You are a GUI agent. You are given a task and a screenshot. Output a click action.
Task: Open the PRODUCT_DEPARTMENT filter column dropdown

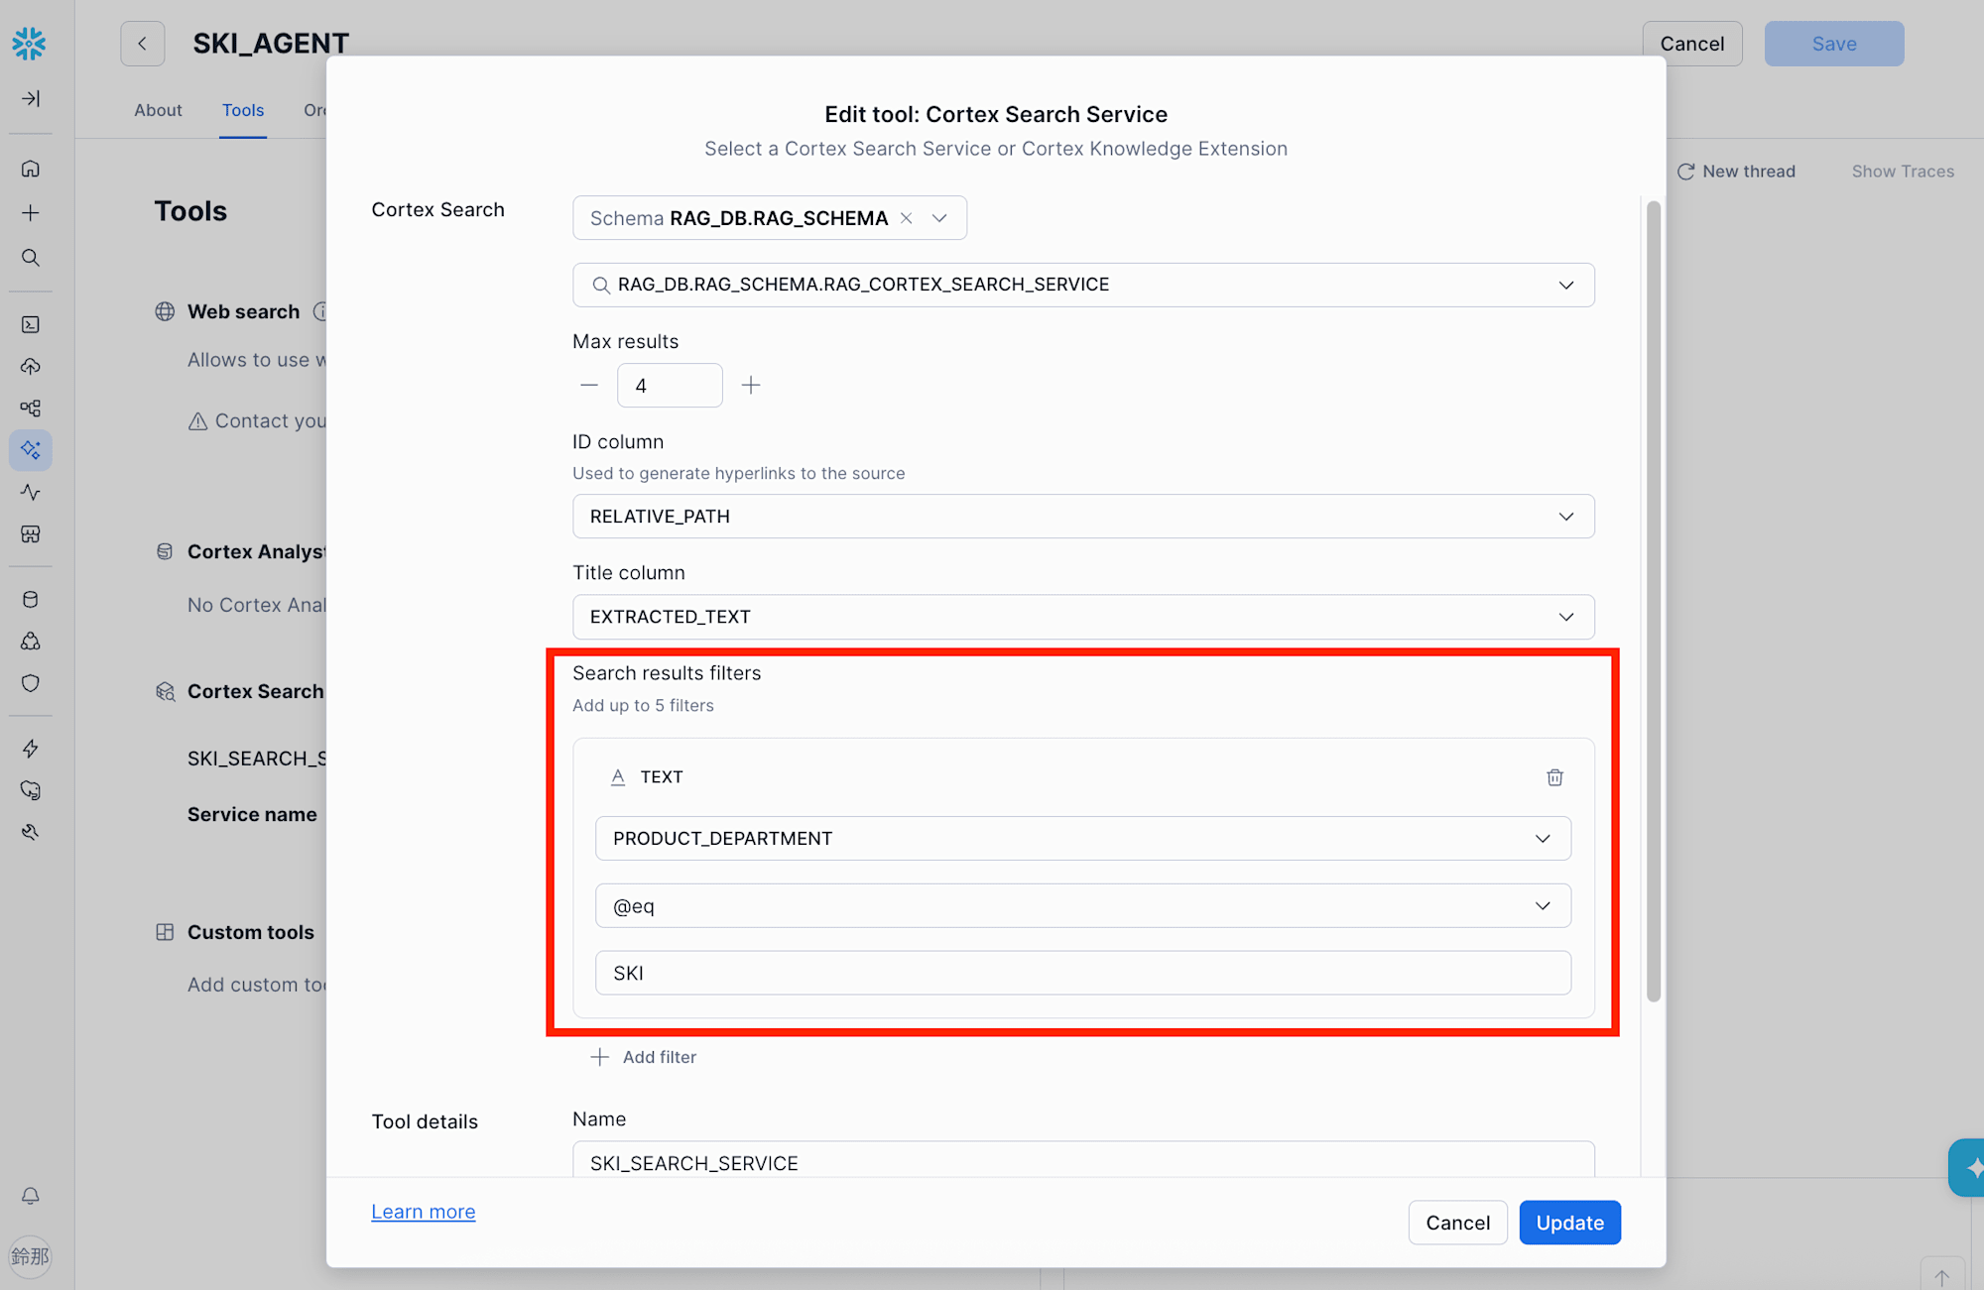[1082, 839]
